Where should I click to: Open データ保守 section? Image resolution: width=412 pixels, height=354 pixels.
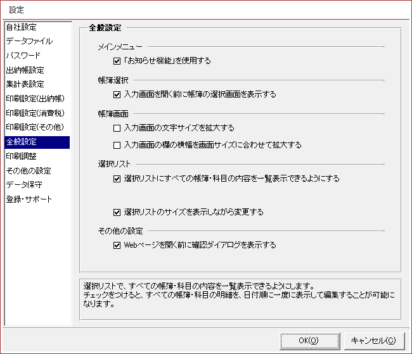tap(25, 185)
